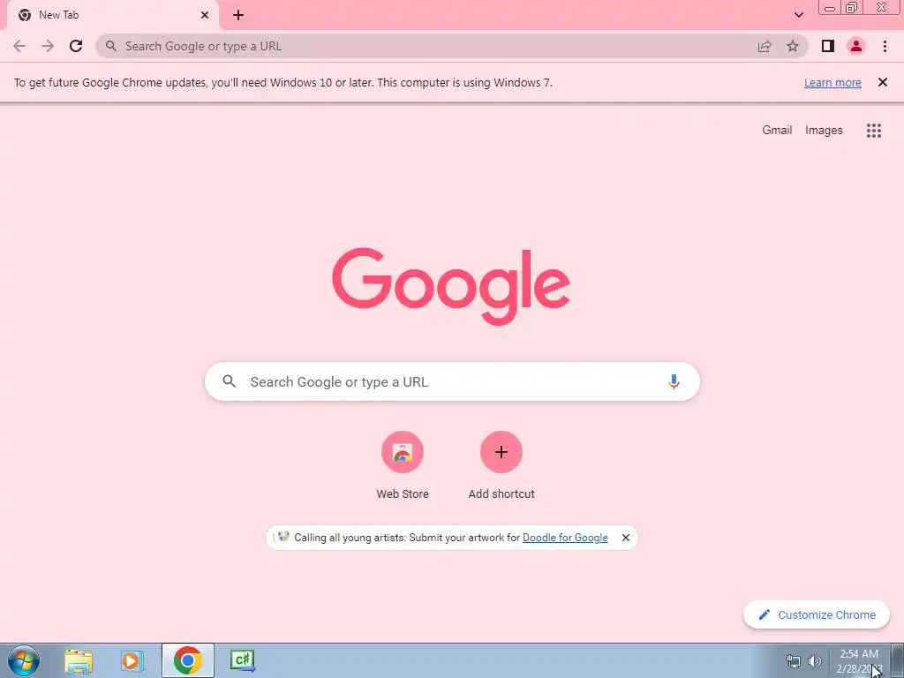
Task: Open the profile avatar icon
Action: pyautogui.click(x=856, y=46)
